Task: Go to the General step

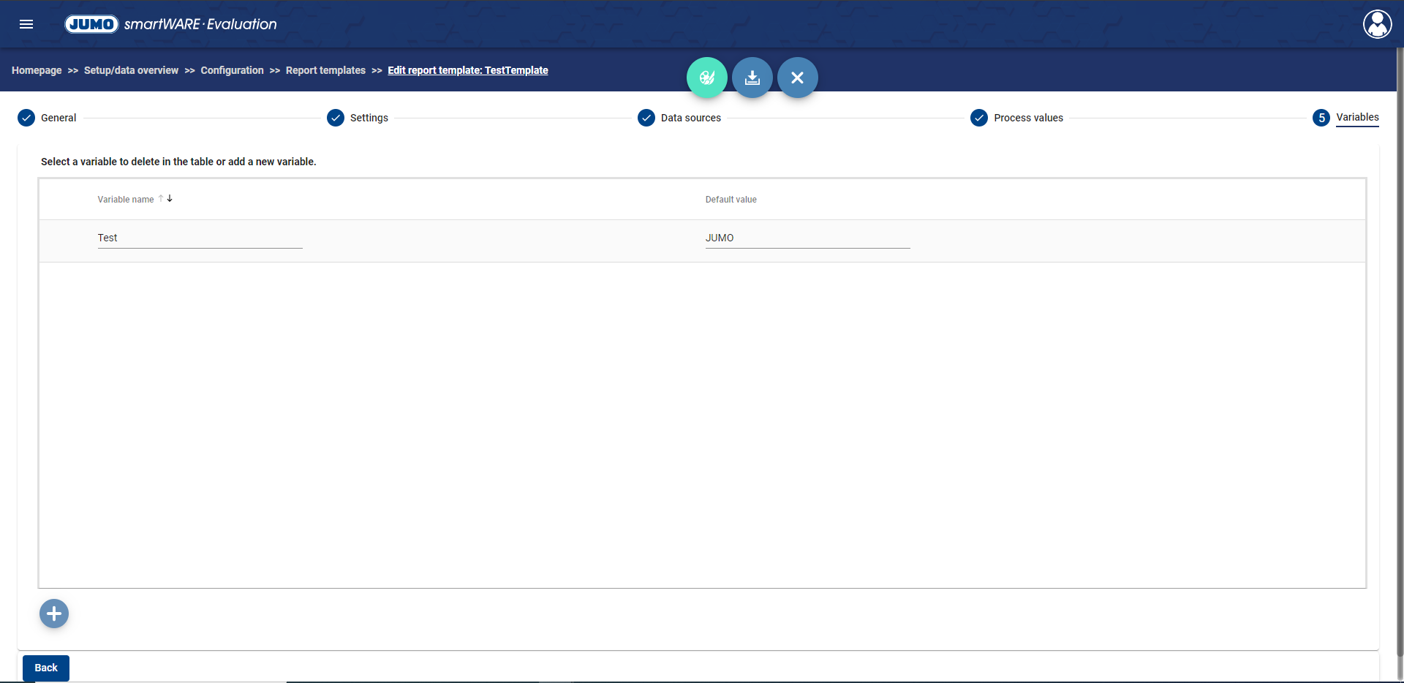Action: point(58,118)
